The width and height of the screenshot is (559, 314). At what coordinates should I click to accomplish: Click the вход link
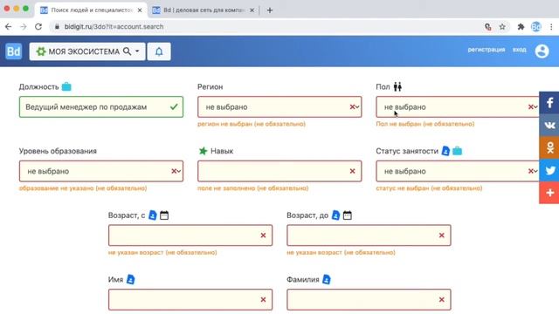click(x=520, y=50)
